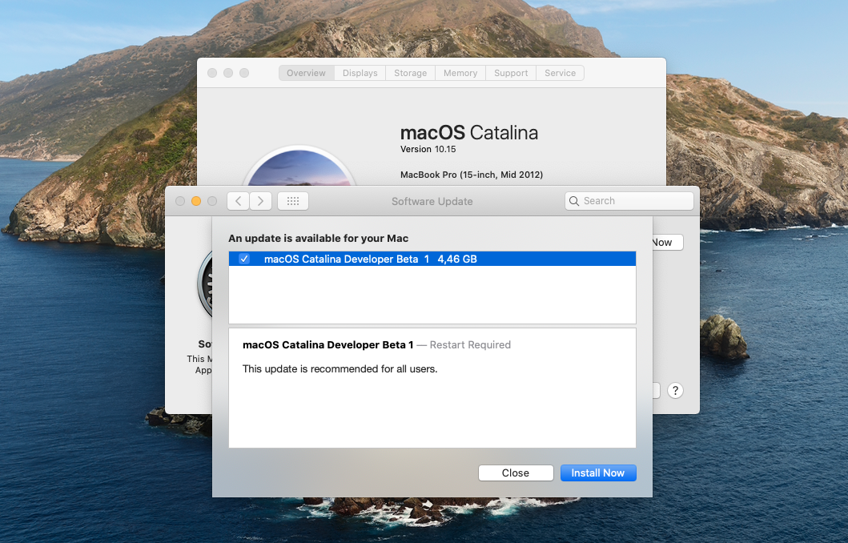Click the 'An update is available for your Mac' heading
Screen dimensions: 848x543
tap(318, 239)
